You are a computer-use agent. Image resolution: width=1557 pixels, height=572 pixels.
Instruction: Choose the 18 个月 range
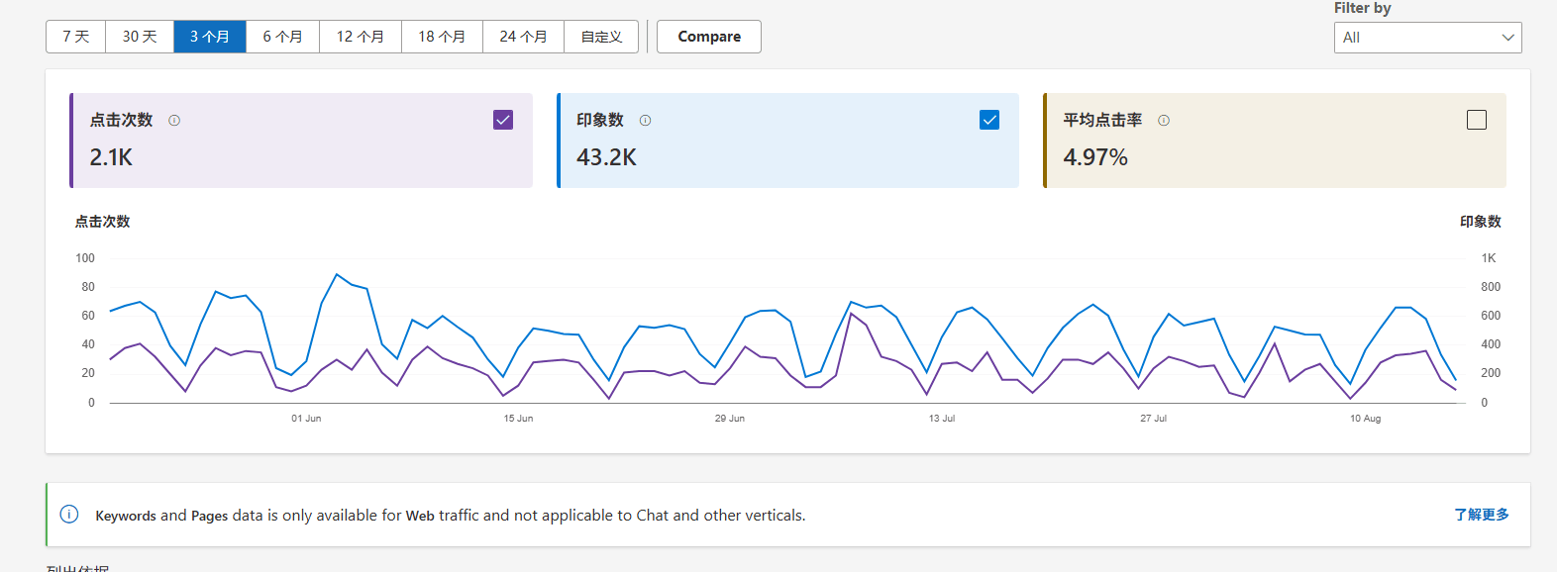pyautogui.click(x=442, y=37)
